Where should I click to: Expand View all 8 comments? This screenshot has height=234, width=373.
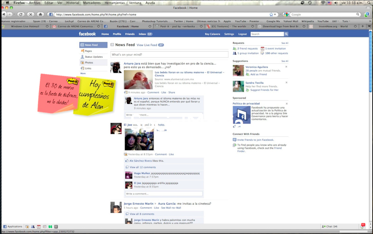142,214
